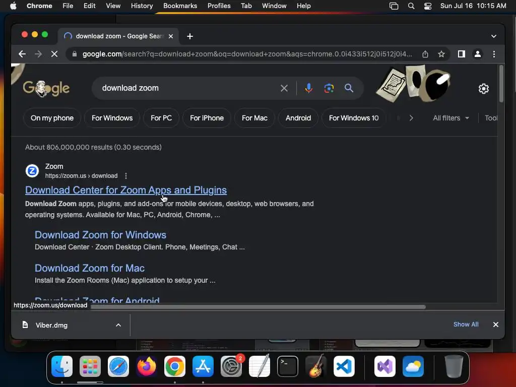
Task: Filter results by On my phone
Action: coord(52,118)
